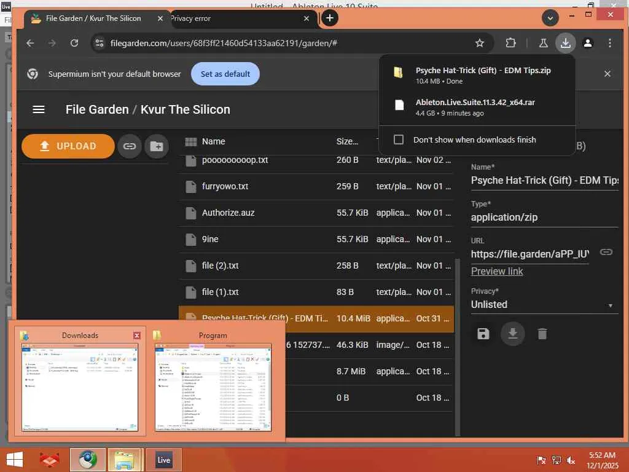The image size is (629, 472).
Task: Set Supermium as default browser
Action: pyautogui.click(x=225, y=74)
